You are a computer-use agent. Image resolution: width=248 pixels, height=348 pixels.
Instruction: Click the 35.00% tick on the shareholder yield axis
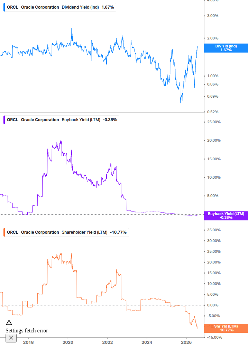(x=214, y=230)
